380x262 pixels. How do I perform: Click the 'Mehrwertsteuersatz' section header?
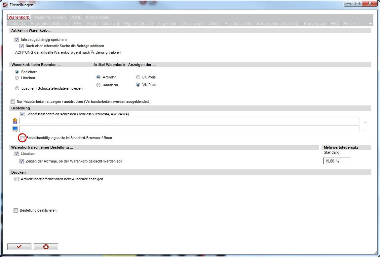(x=341, y=147)
